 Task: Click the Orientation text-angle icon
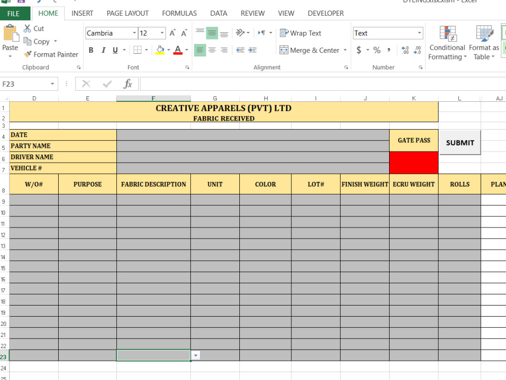tap(240, 32)
